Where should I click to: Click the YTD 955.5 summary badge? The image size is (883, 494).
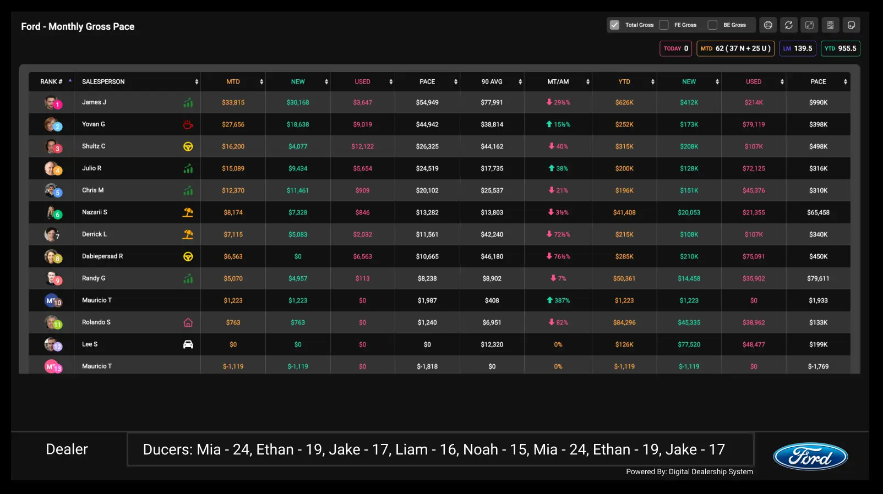pyautogui.click(x=841, y=48)
